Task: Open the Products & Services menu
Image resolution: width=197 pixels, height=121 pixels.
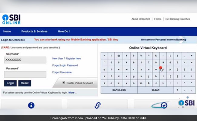Action: coord(34,31)
